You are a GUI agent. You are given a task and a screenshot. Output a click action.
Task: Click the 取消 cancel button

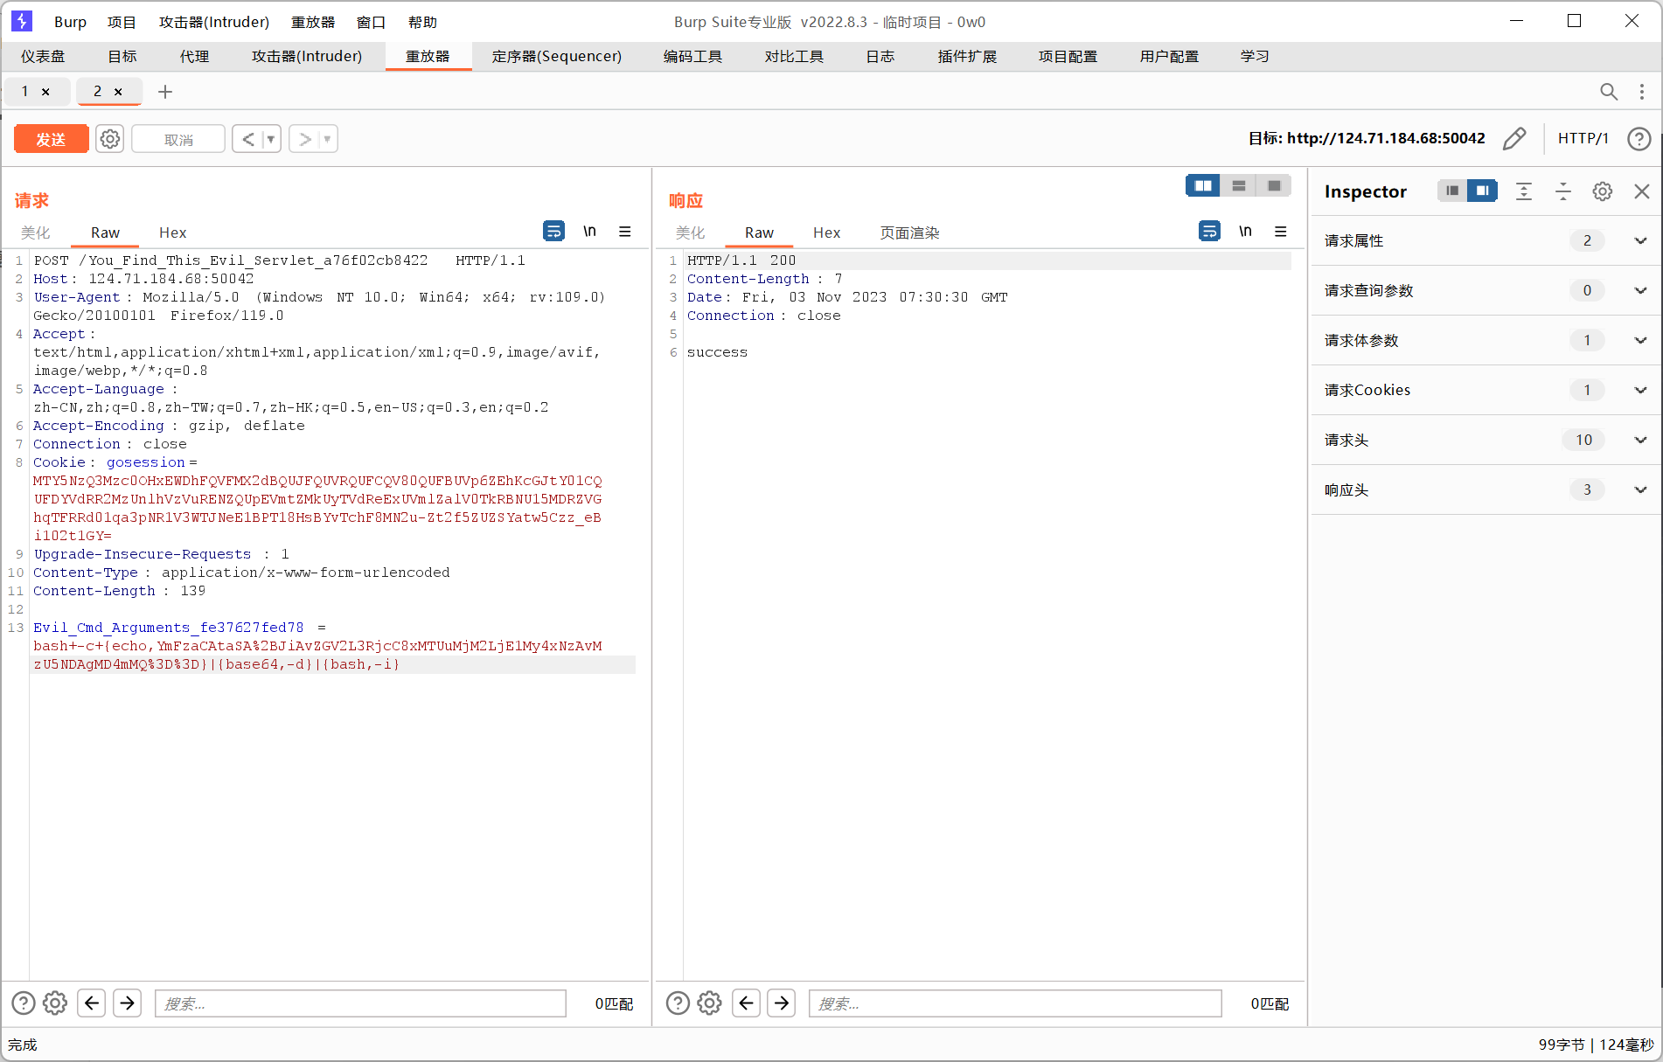178,139
